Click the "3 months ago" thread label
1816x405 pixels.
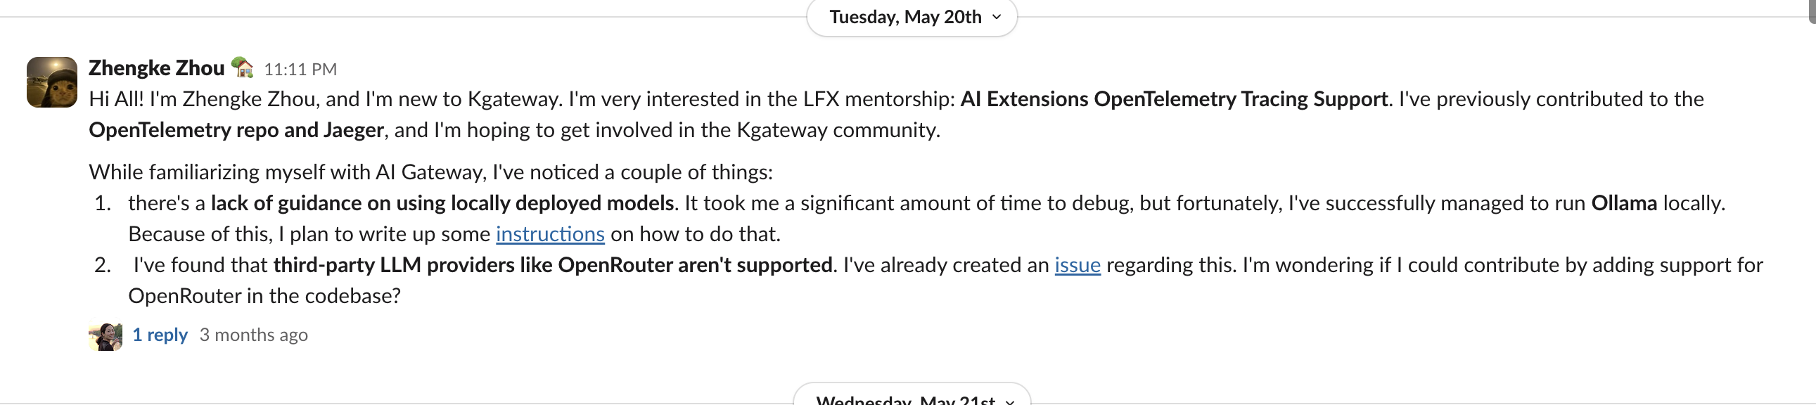(254, 335)
